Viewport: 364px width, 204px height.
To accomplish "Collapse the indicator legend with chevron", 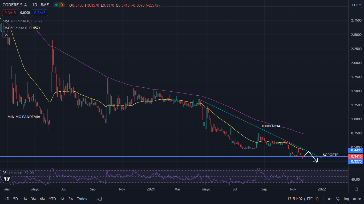I will (7, 35).
